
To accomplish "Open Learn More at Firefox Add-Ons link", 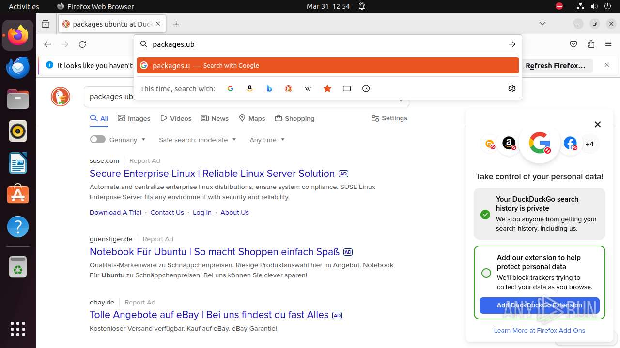I will [x=540, y=330].
